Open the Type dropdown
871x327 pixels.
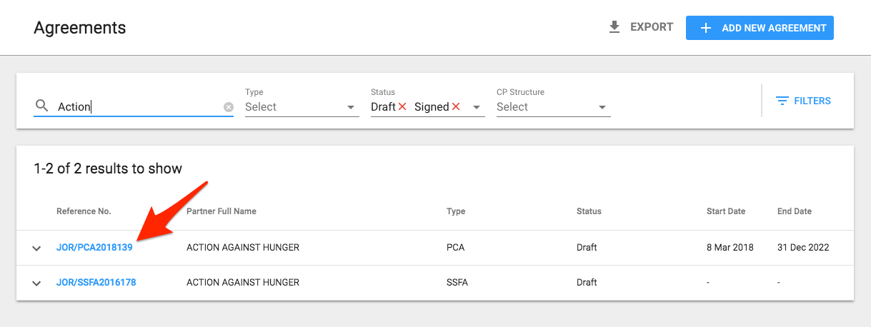click(x=302, y=107)
